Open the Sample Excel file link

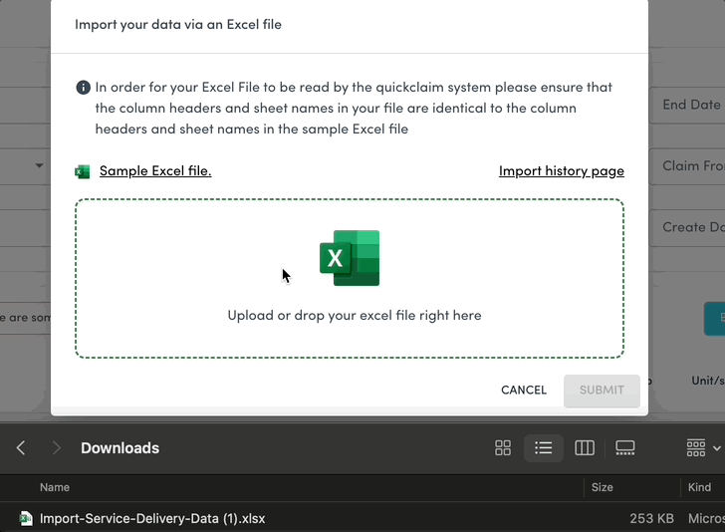point(155,170)
